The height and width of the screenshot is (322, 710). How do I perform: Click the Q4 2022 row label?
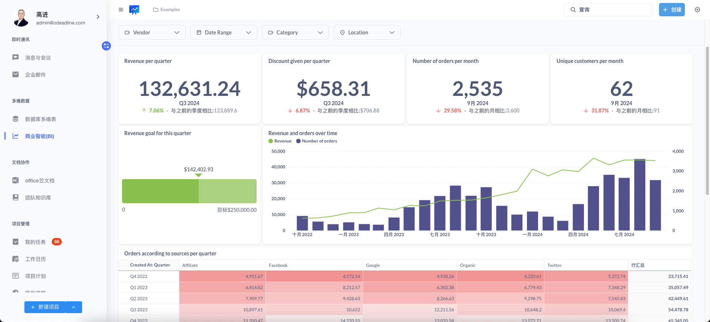[139, 276]
